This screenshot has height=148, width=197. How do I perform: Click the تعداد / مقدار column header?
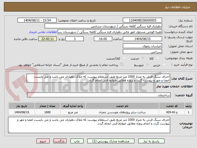click(47, 106)
